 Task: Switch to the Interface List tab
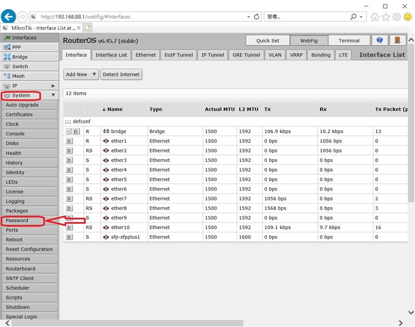click(111, 55)
